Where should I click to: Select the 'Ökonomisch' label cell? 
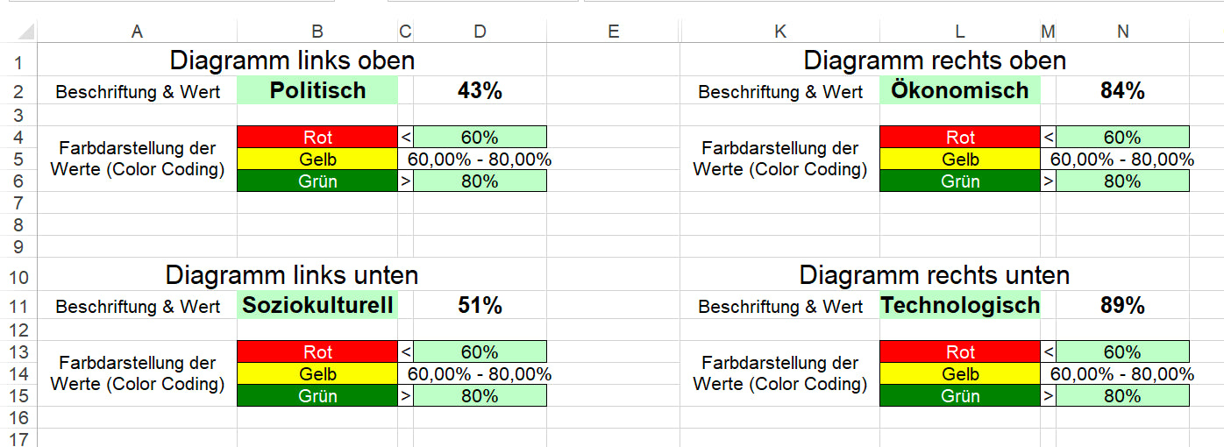click(x=960, y=90)
